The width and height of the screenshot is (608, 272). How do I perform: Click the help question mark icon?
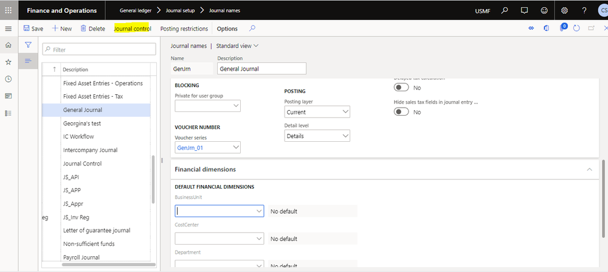pos(584,10)
